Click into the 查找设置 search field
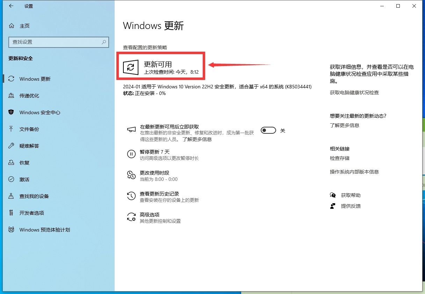The height and width of the screenshot is (294, 425). (x=59, y=42)
